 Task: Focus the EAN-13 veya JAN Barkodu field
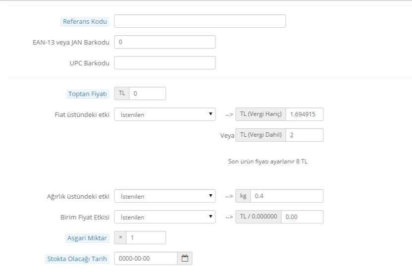click(x=165, y=42)
